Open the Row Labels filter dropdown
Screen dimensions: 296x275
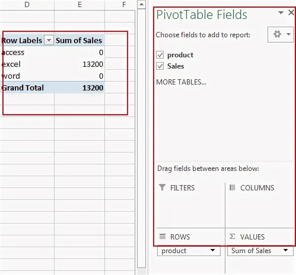click(49, 40)
